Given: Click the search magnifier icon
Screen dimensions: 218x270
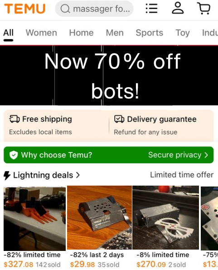Looking at the screenshot, I should click(65, 9).
